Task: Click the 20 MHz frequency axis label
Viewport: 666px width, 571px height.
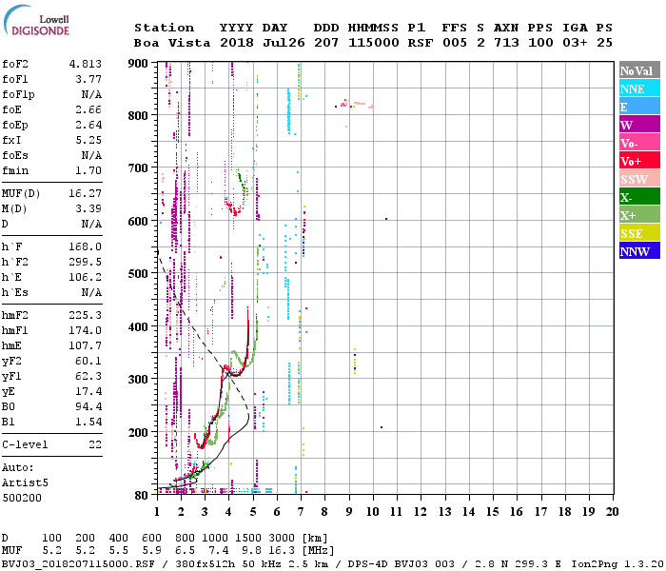Action: tap(612, 512)
